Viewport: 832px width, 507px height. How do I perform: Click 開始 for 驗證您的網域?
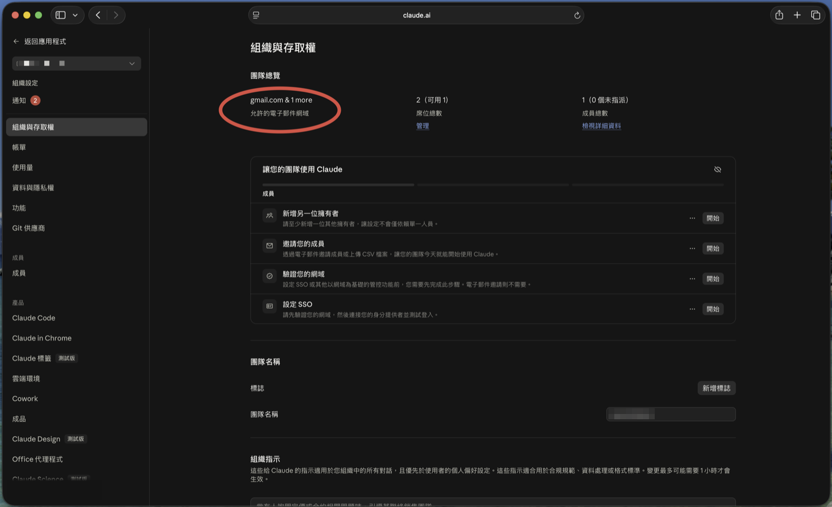point(713,279)
